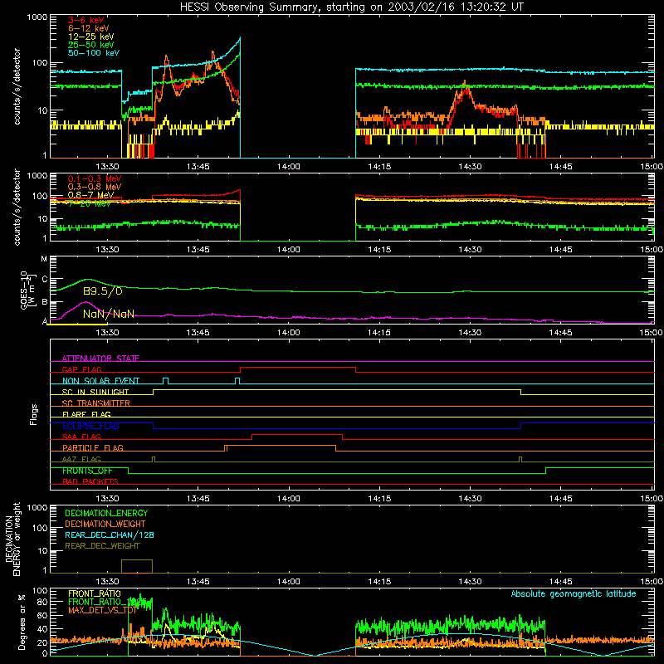Select the red 3-6 keV legend label
This screenshot has height=664, width=664.
click(86, 20)
